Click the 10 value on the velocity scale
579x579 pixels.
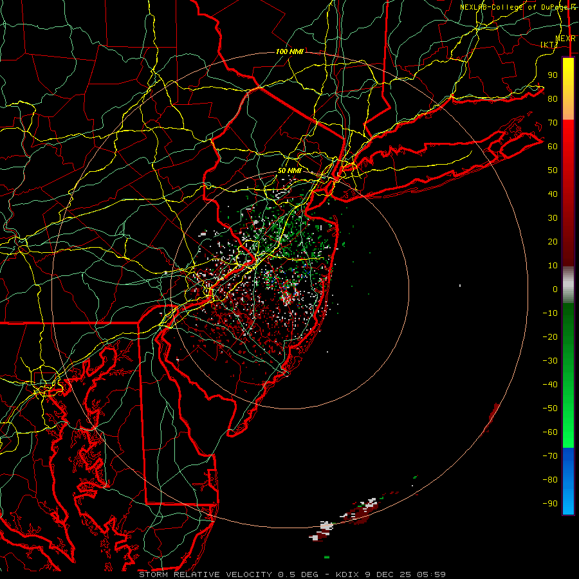pos(553,266)
